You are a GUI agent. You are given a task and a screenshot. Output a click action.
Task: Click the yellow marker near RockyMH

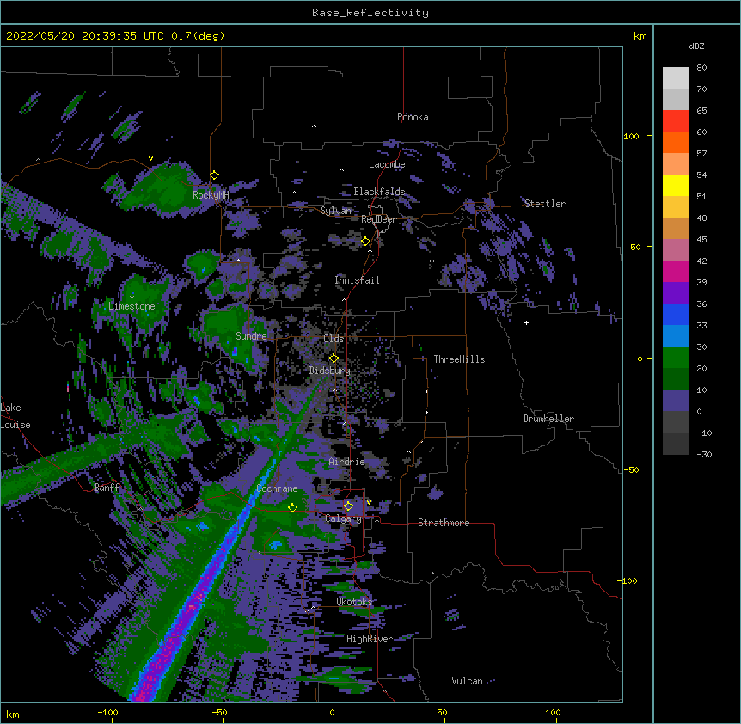tap(215, 175)
